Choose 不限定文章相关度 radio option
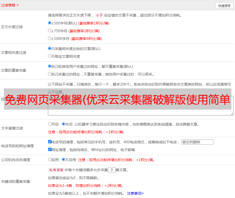 tap(50, 56)
